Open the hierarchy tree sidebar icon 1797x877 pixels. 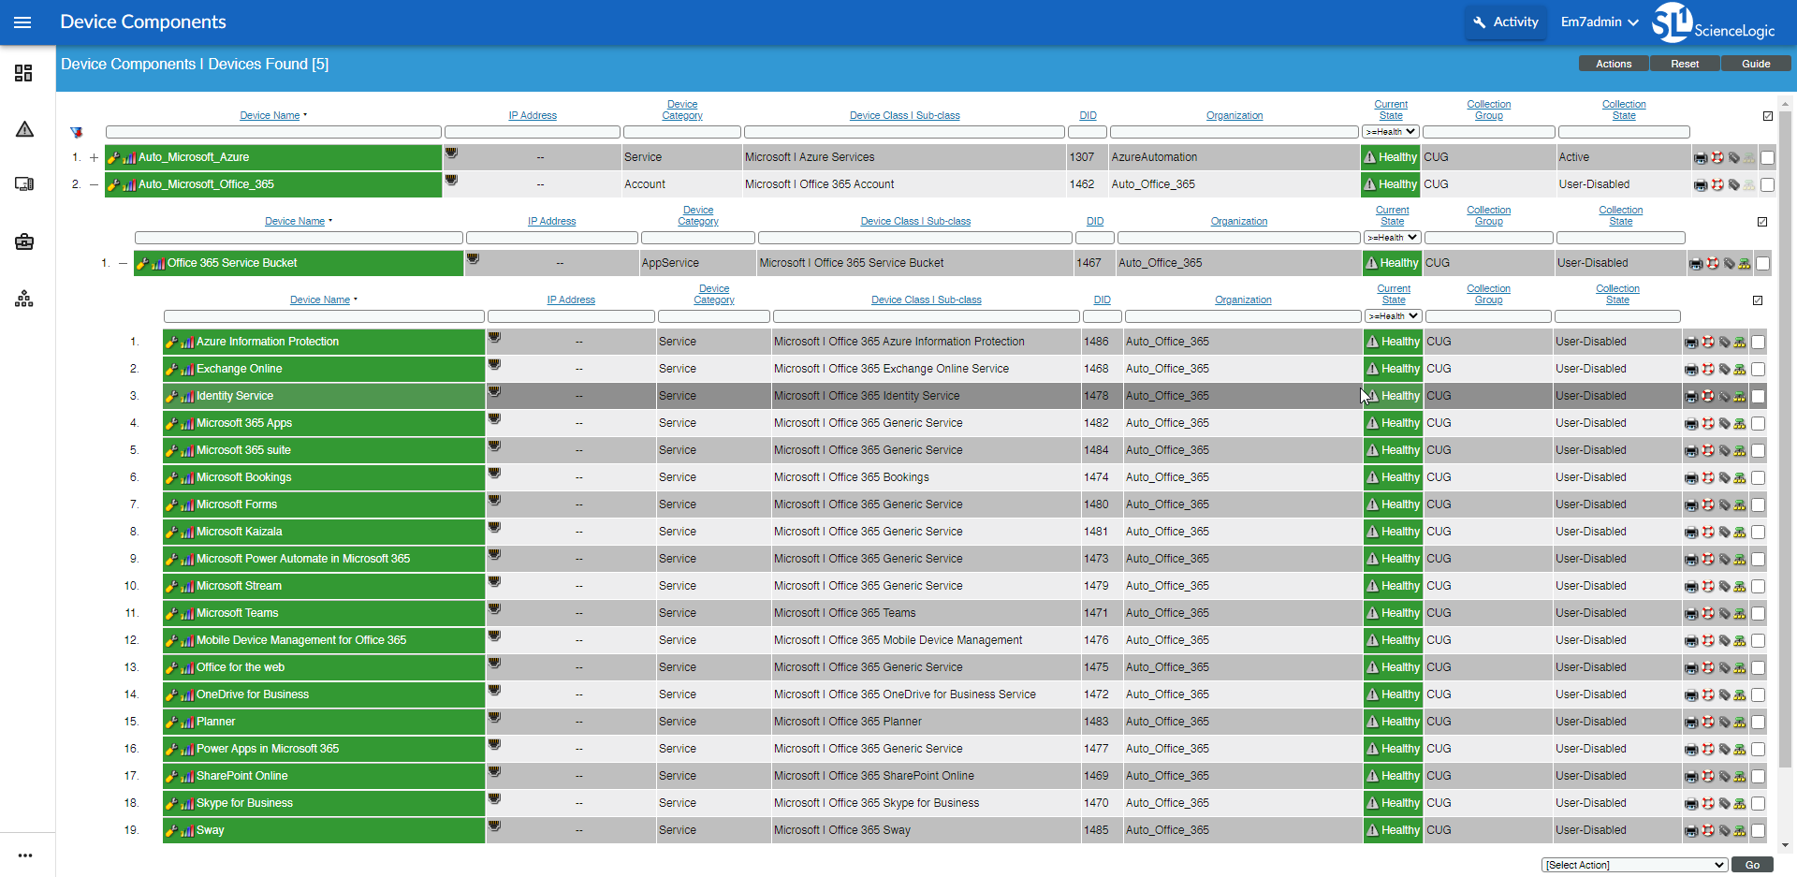click(24, 299)
